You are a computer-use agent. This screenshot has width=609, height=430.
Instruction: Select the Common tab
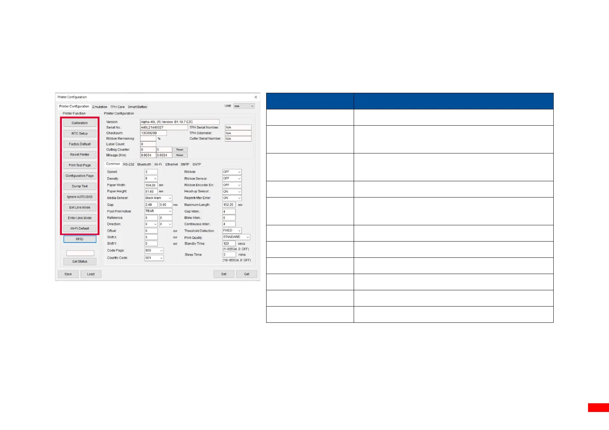pos(113,164)
